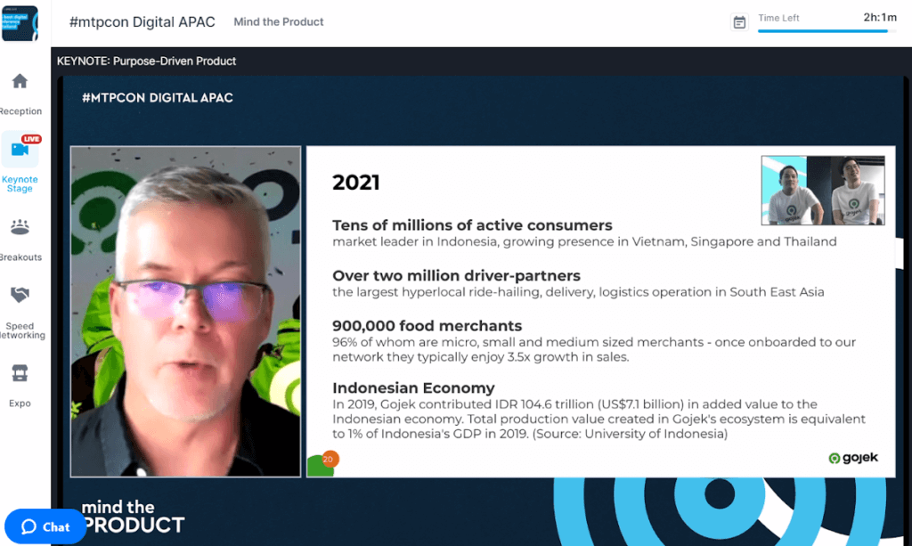This screenshot has width=912, height=546.
Task: Click the #mtpcon Digital APAC event title
Action: [x=142, y=22]
